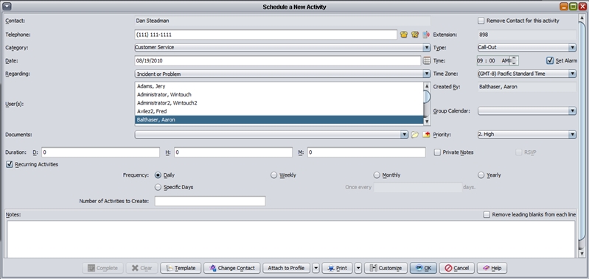
Task: Expand the Group Calendar dropdown
Action: 572,110
